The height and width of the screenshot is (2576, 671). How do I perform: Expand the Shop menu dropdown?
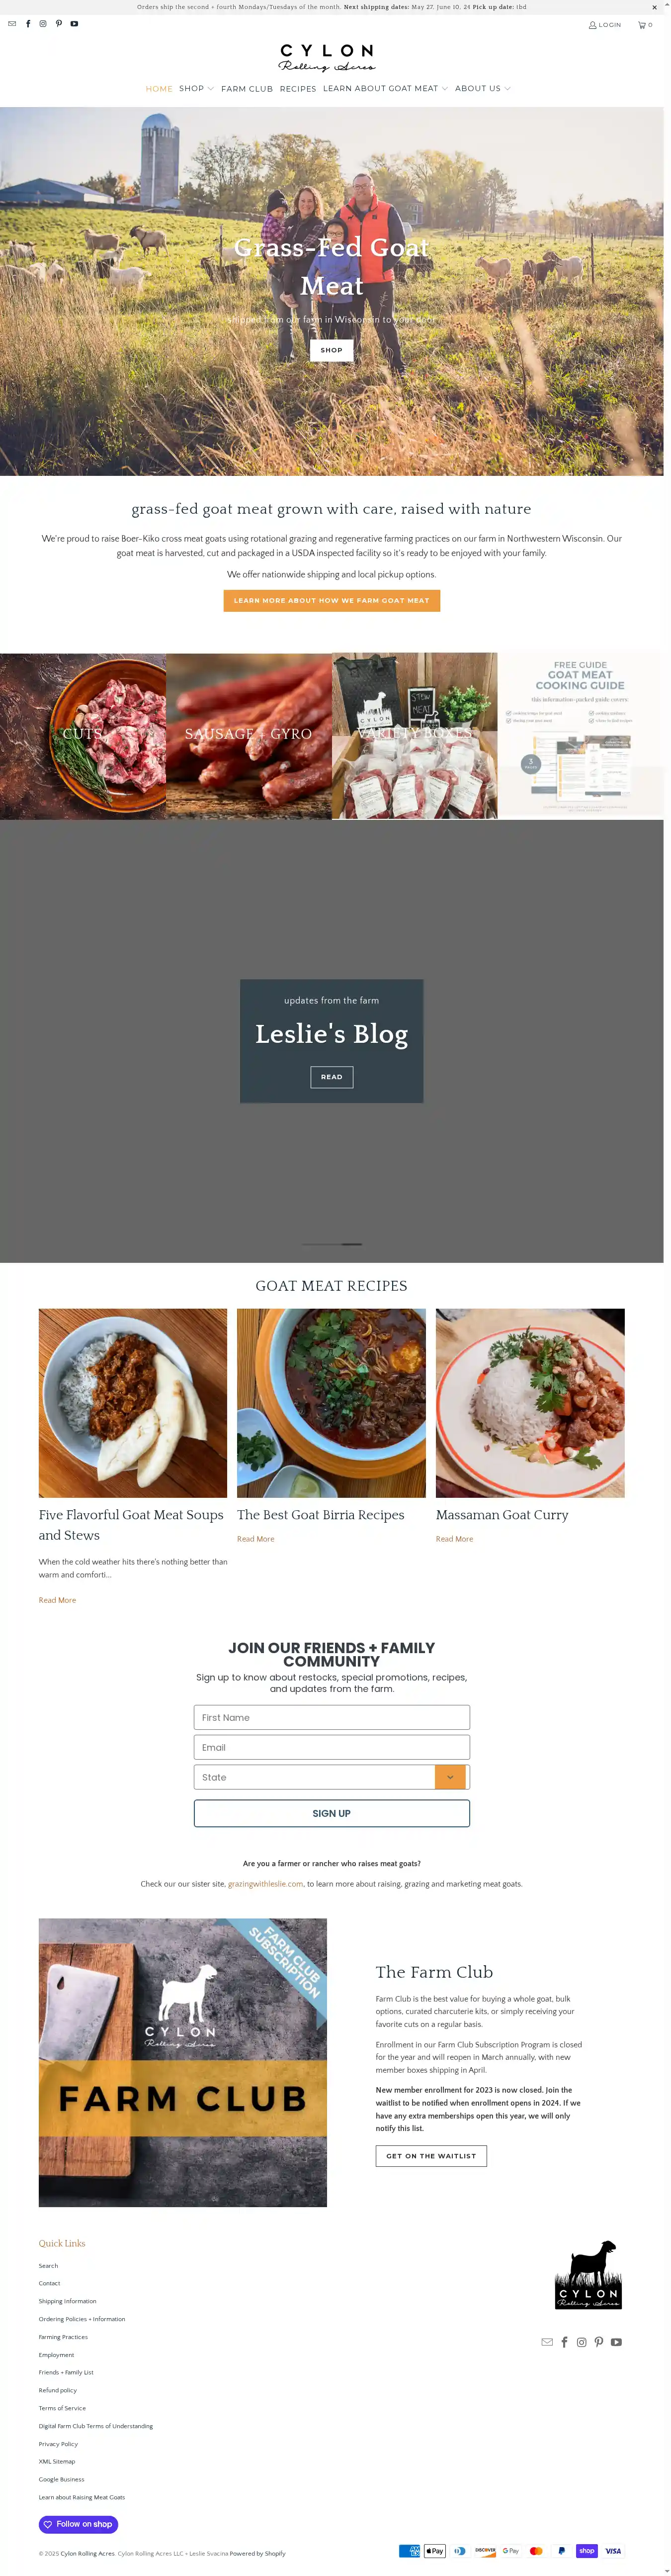pos(197,89)
